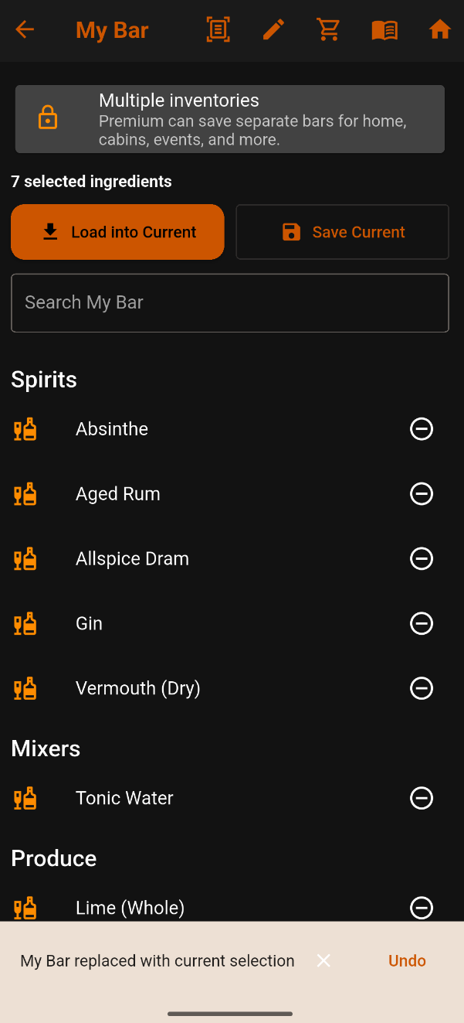Open the shopping cart icon
464x1023 pixels.
(x=329, y=30)
